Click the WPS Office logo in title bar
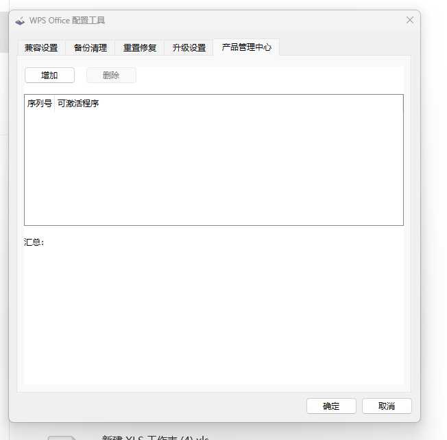This screenshot has height=440, width=447. [20, 21]
